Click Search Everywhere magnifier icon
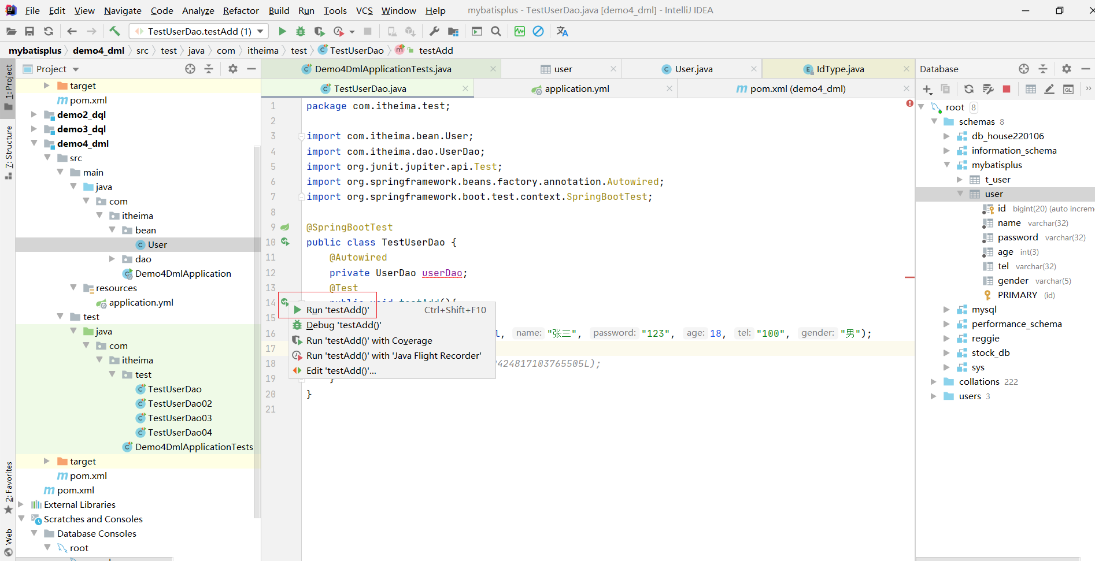The image size is (1095, 561). 496,31
